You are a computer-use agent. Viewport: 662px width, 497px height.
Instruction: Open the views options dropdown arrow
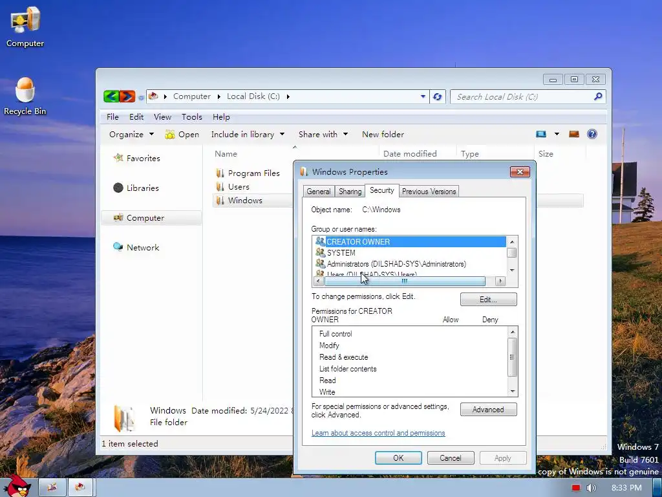click(557, 135)
